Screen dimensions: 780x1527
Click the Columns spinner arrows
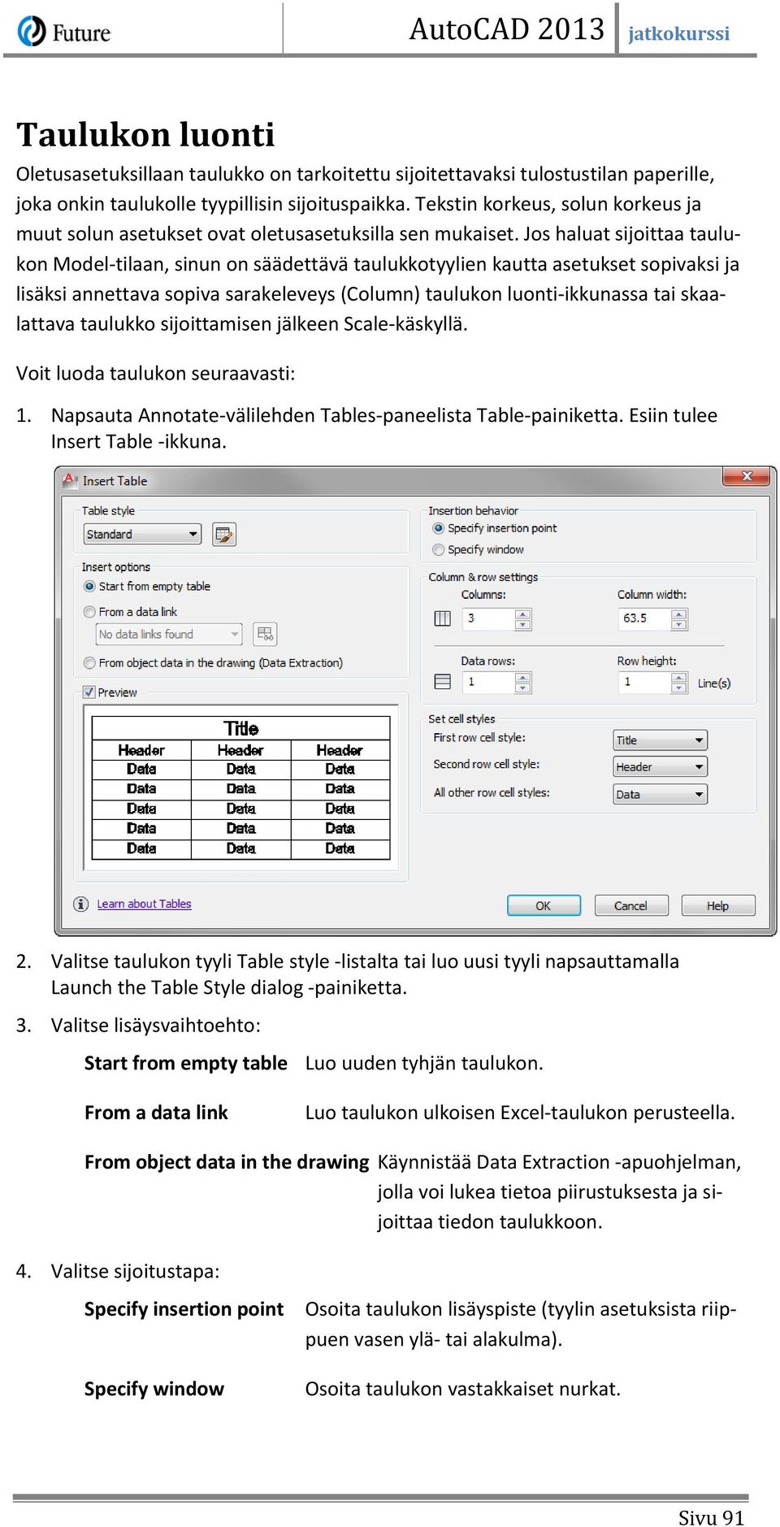click(523, 619)
